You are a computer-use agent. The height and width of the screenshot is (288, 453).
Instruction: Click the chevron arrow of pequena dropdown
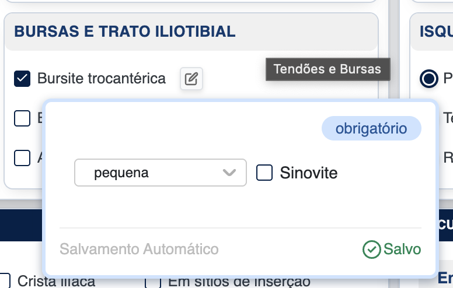pos(229,173)
